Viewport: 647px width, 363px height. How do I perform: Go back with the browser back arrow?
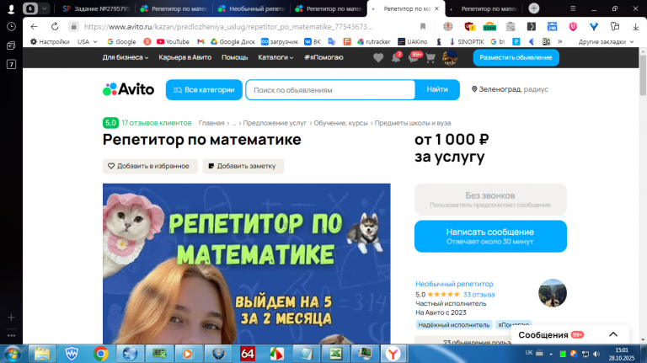[x=35, y=26]
